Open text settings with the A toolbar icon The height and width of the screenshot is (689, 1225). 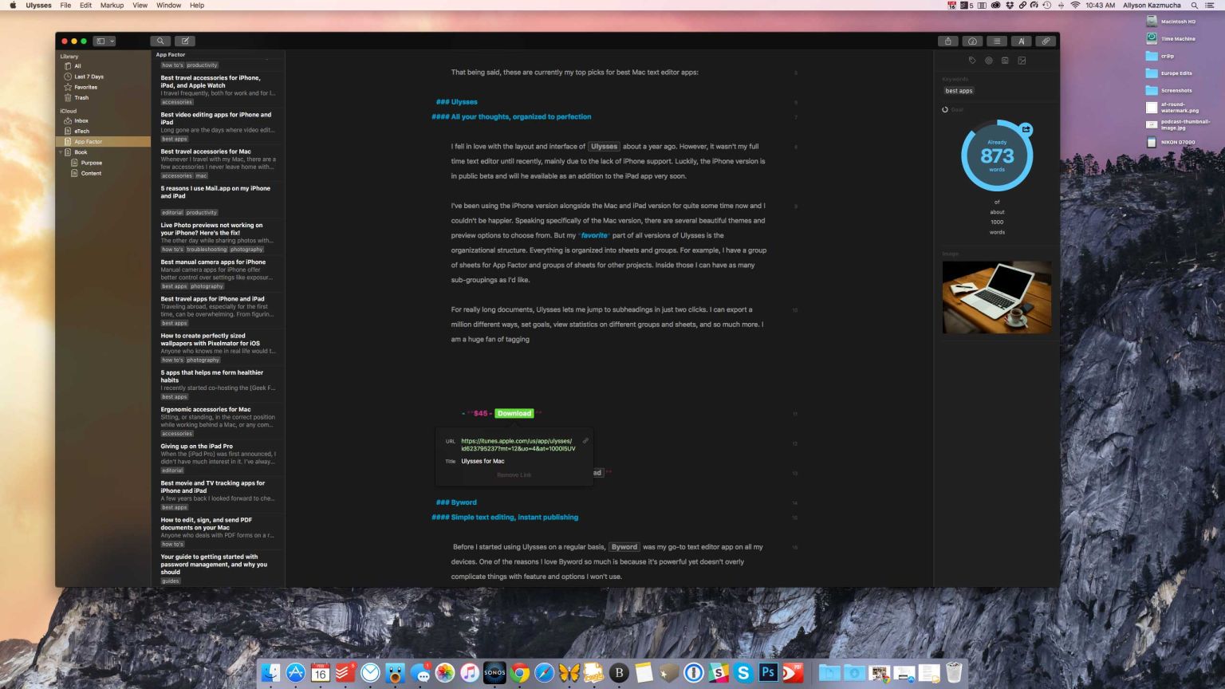1021,41
